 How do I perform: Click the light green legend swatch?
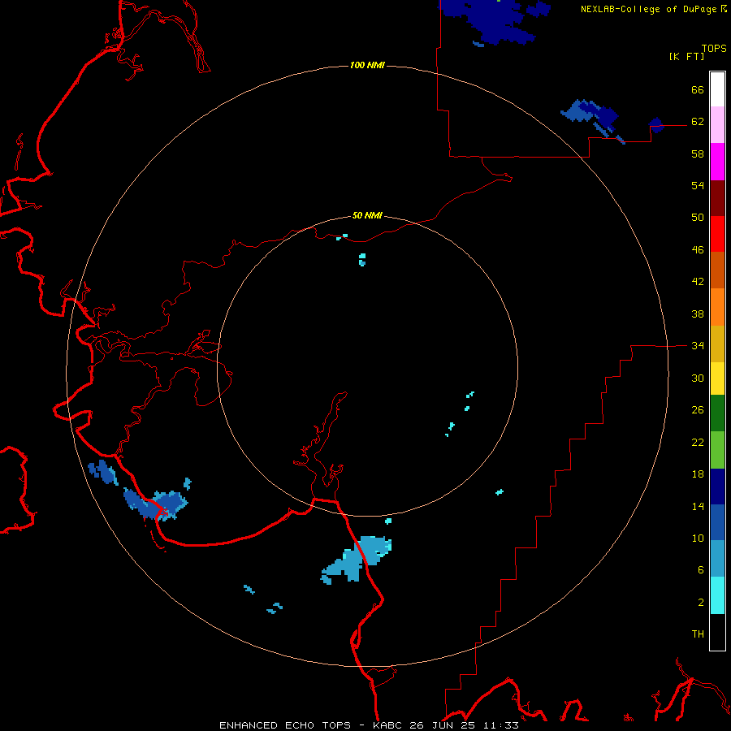point(717,450)
